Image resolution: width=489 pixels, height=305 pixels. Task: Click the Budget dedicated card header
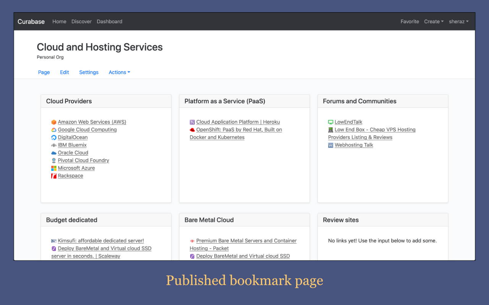(106, 220)
